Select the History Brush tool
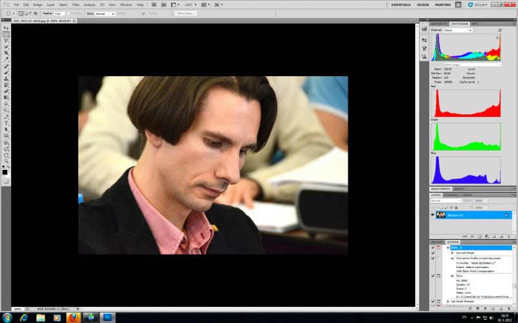The width and height of the screenshot is (518, 323). [x=6, y=85]
